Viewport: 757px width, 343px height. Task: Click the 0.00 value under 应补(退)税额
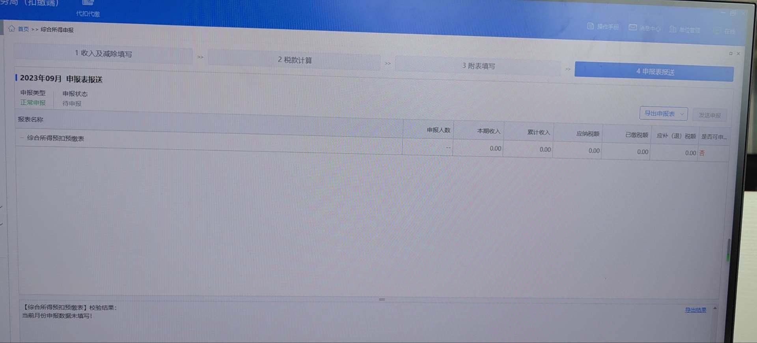coord(690,153)
